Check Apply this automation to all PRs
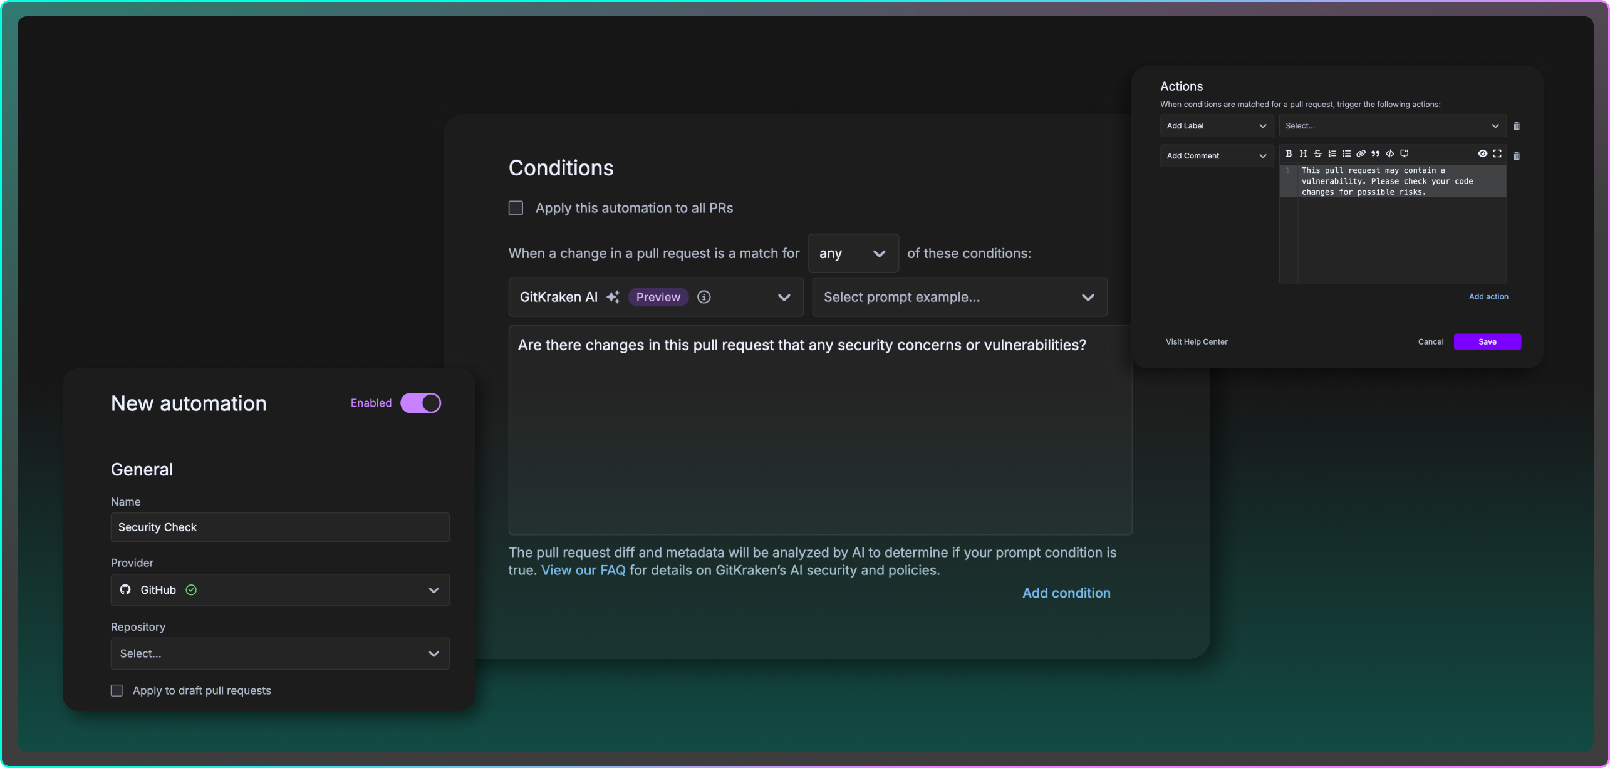 516,207
